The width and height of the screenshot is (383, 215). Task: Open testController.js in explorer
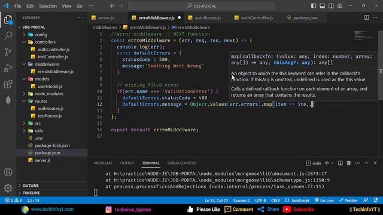[x=52, y=57]
